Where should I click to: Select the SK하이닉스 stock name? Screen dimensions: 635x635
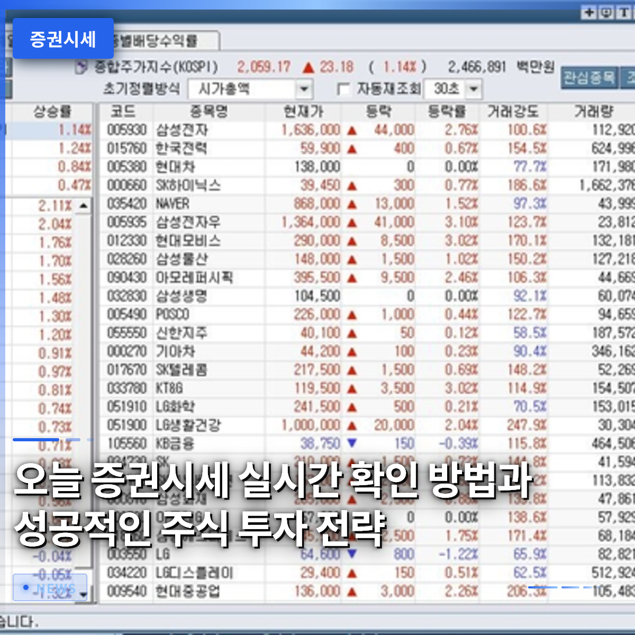click(x=188, y=186)
